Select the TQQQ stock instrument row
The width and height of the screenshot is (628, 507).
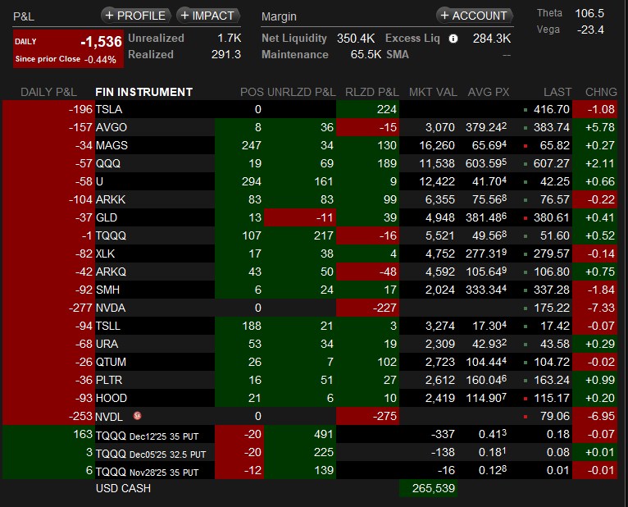pyautogui.click(x=310, y=235)
